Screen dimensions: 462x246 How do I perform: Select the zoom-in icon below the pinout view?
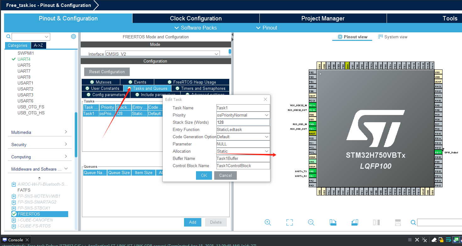268,222
